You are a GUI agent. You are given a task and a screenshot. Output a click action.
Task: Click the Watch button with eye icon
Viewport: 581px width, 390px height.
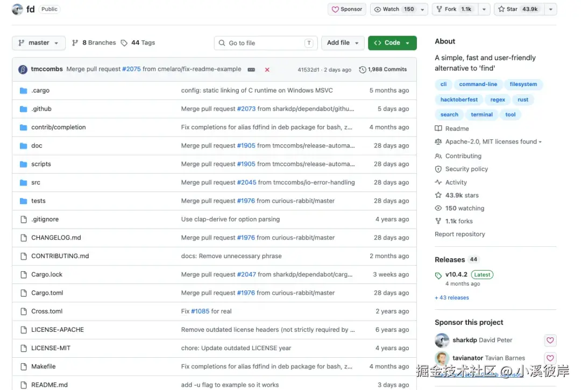click(x=394, y=9)
